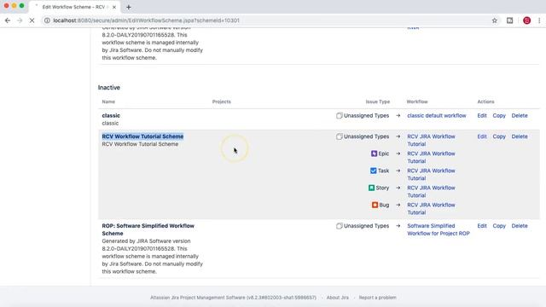This screenshot has width=546, height=307.
Task: Open RCV JIRA Workflow Tutorial link for Task
Action: (431, 174)
